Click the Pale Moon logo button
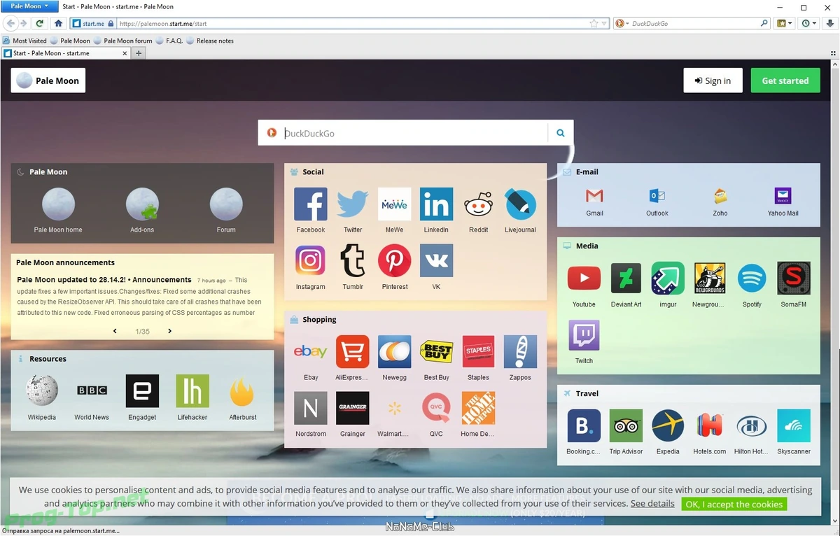This screenshot has height=536, width=840. (48, 80)
